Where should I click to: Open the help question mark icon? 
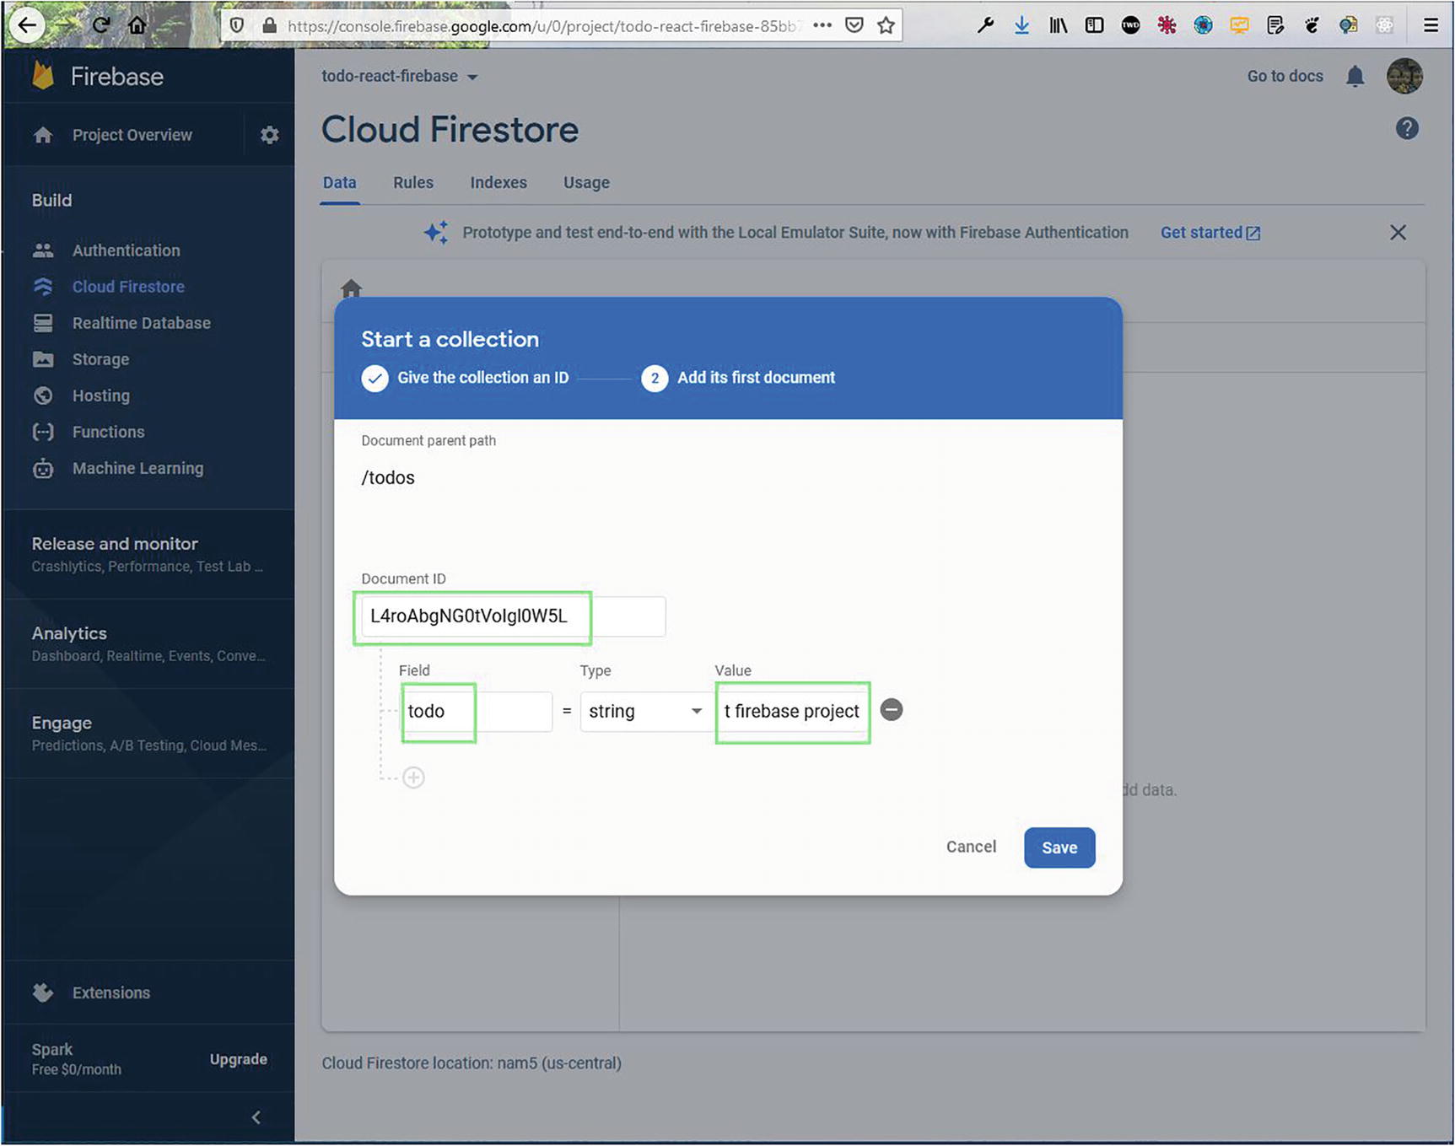tap(1406, 129)
